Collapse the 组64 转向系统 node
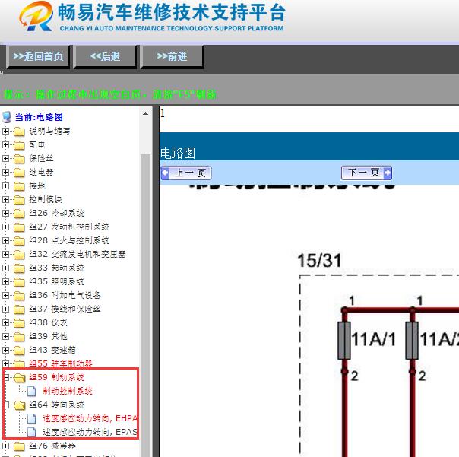The width and height of the screenshot is (459, 457). point(6,405)
